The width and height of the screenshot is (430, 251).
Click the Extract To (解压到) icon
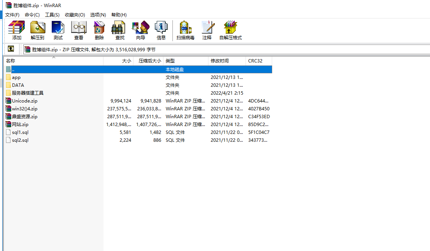(x=37, y=30)
